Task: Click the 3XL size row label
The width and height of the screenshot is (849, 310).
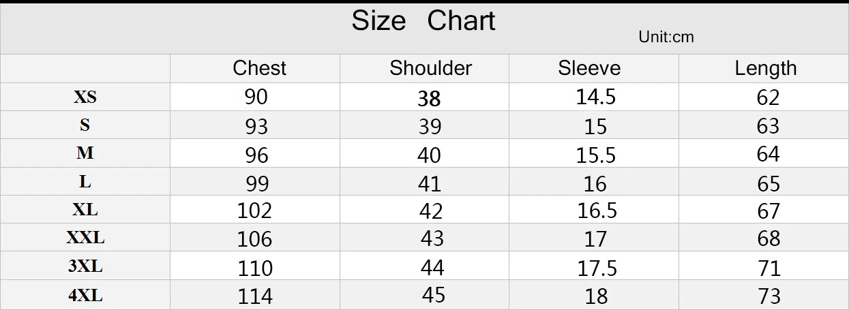Action: coord(85,266)
